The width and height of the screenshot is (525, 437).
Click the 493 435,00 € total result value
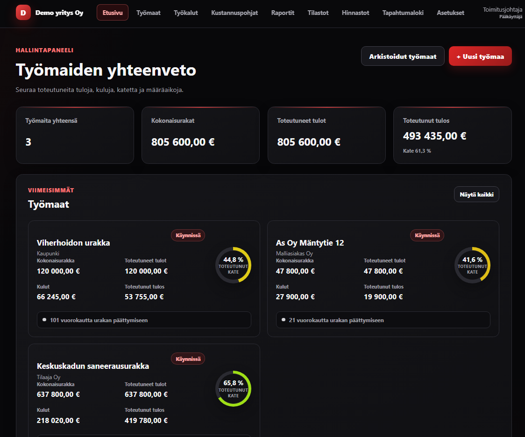click(434, 136)
